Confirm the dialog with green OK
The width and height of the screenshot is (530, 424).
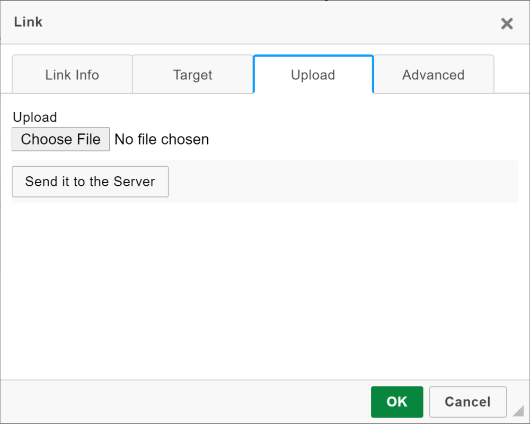[397, 402]
